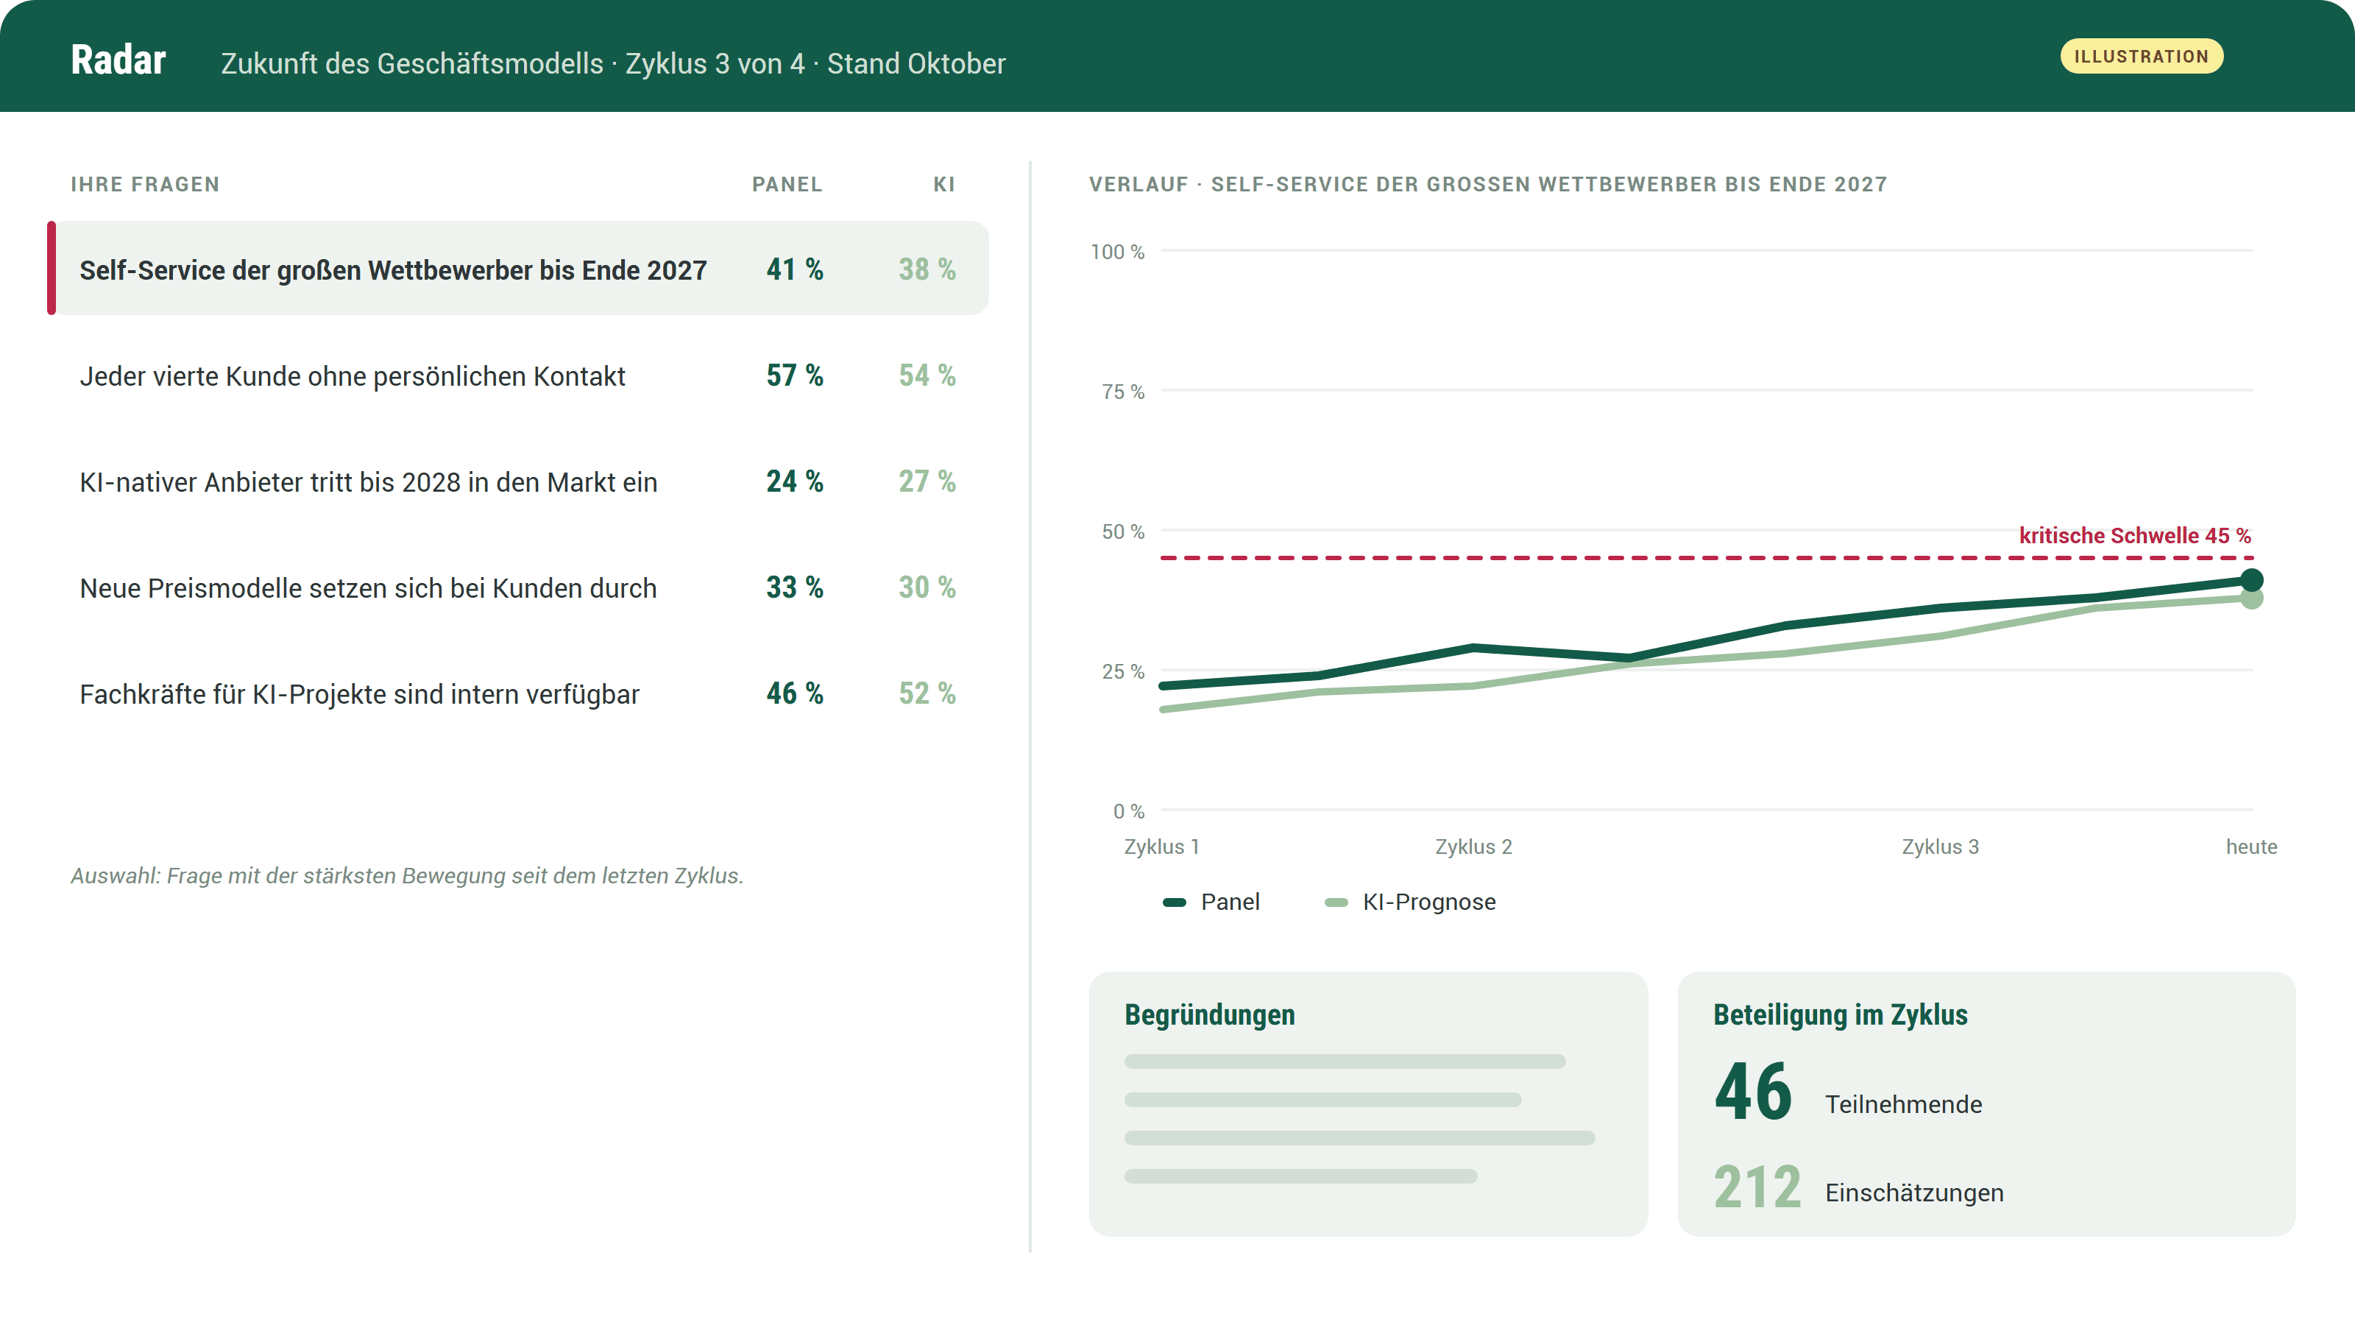This screenshot has height=1325, width=2355.
Task: Select the Zyklus 1 axis marker
Action: tap(1161, 847)
